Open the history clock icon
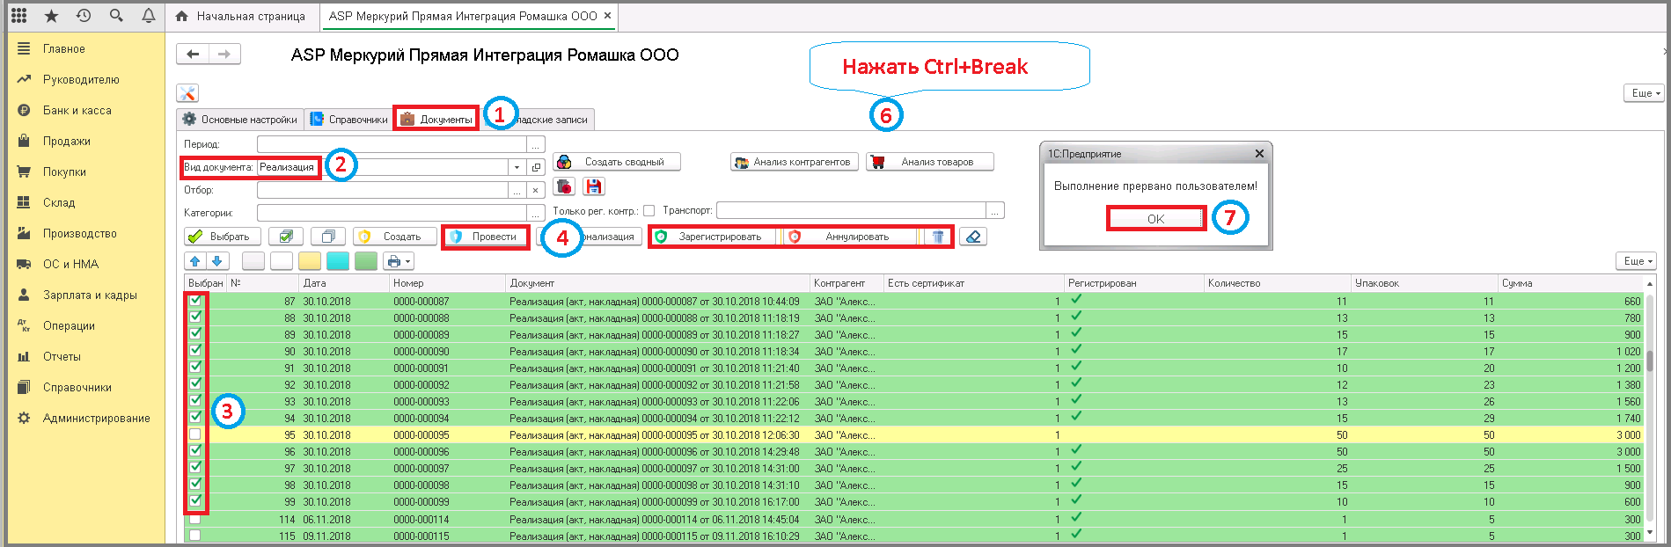 coord(84,16)
